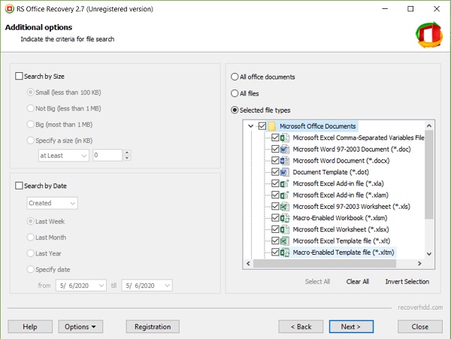Uncheck the Word 97-2003 Document (*.doc) checkbox

275,149
